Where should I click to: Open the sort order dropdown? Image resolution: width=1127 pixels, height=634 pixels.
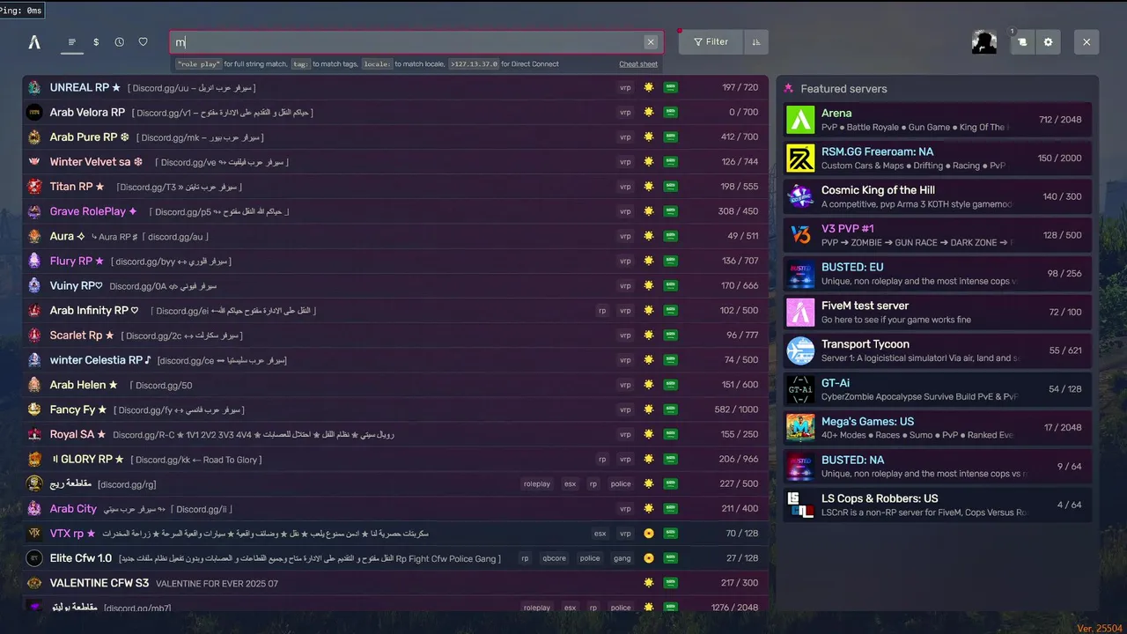pos(755,41)
